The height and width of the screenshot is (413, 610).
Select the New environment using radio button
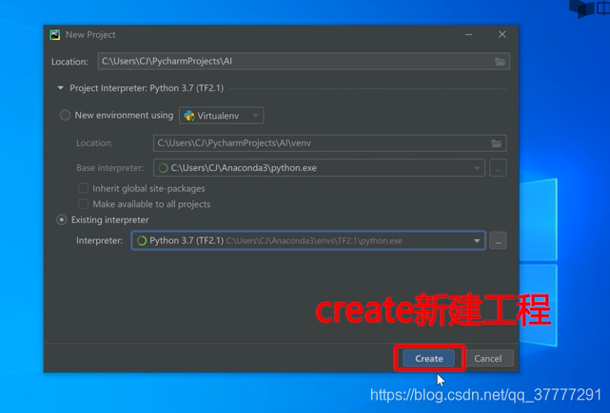pyautogui.click(x=65, y=115)
